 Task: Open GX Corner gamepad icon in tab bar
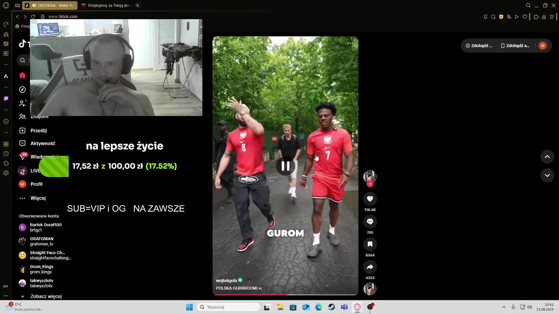pos(17,6)
